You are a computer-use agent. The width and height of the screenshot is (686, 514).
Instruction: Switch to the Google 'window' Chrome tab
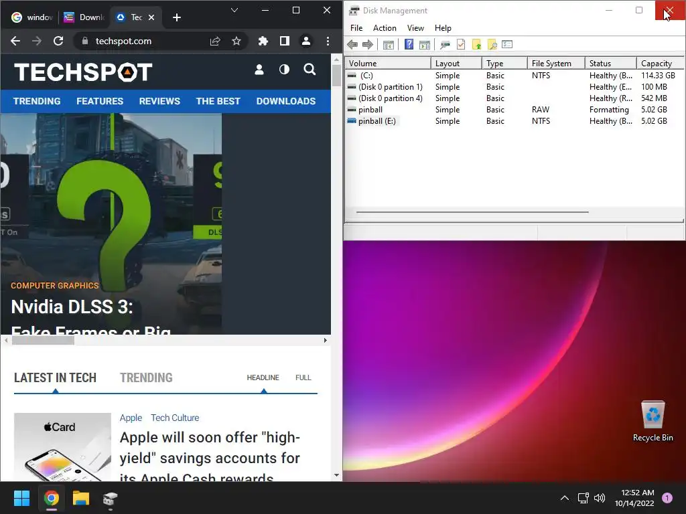31,17
